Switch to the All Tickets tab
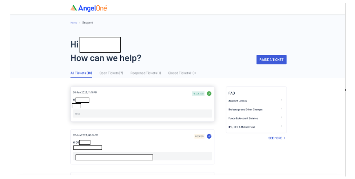355x179 pixels. tap(81, 73)
